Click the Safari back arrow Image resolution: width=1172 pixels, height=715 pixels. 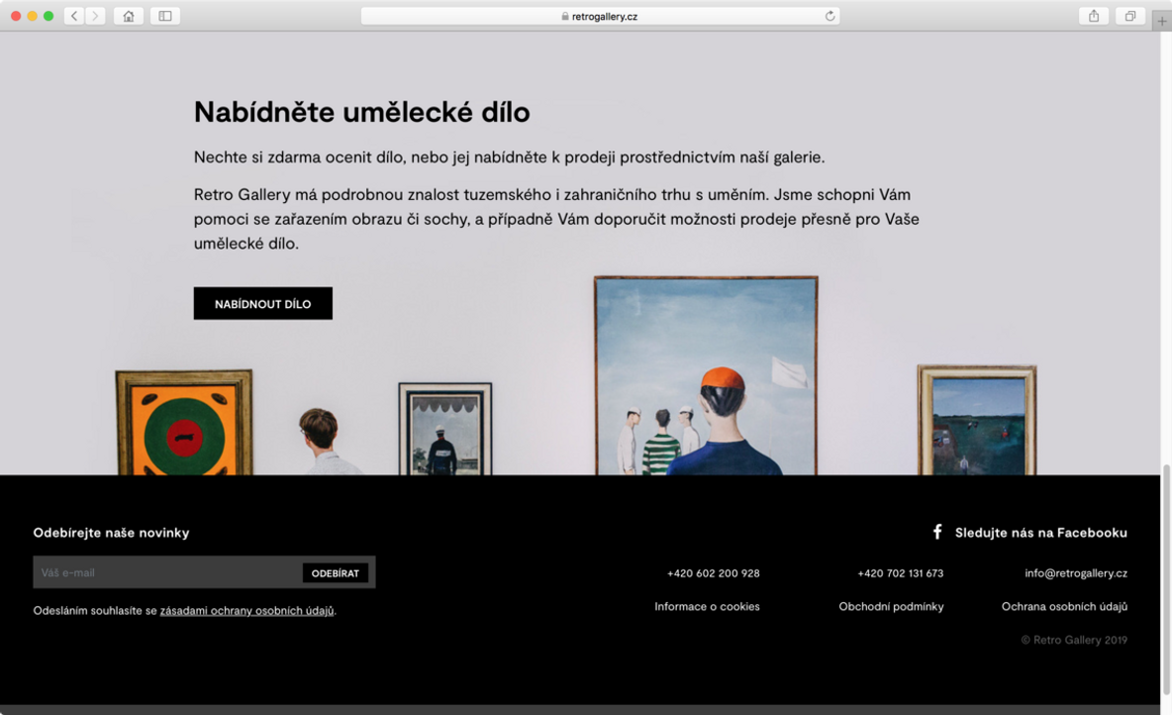pos(74,16)
